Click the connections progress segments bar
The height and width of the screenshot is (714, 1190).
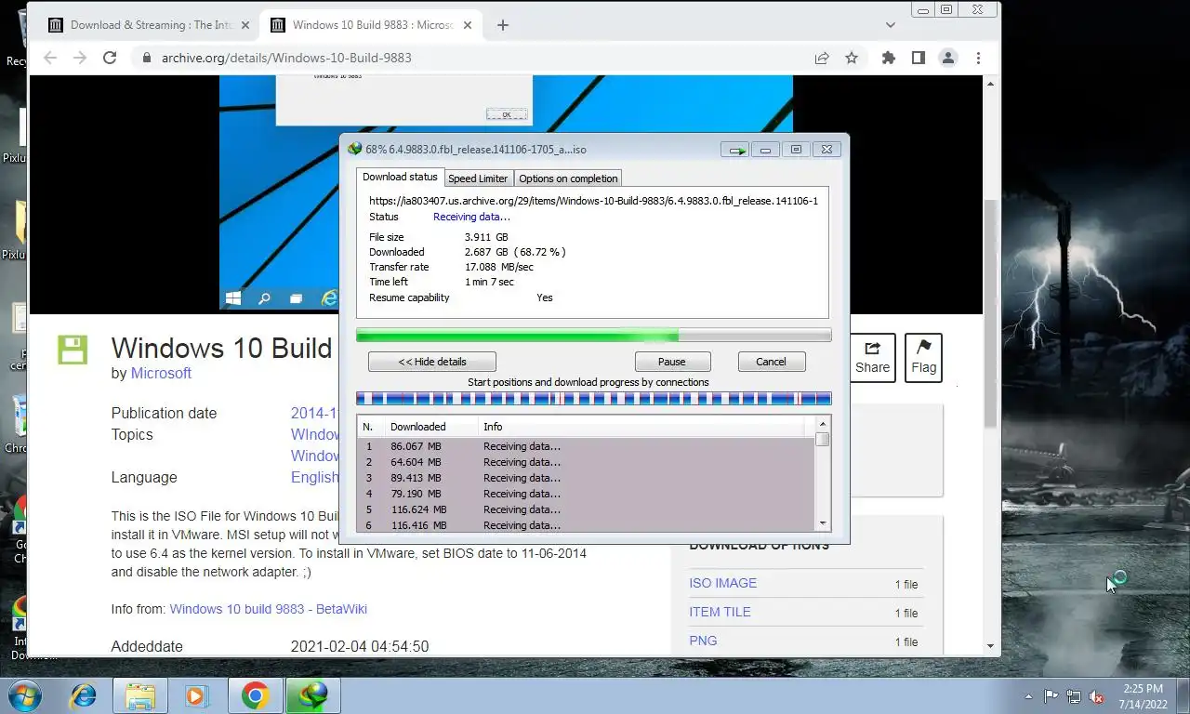[x=593, y=399]
